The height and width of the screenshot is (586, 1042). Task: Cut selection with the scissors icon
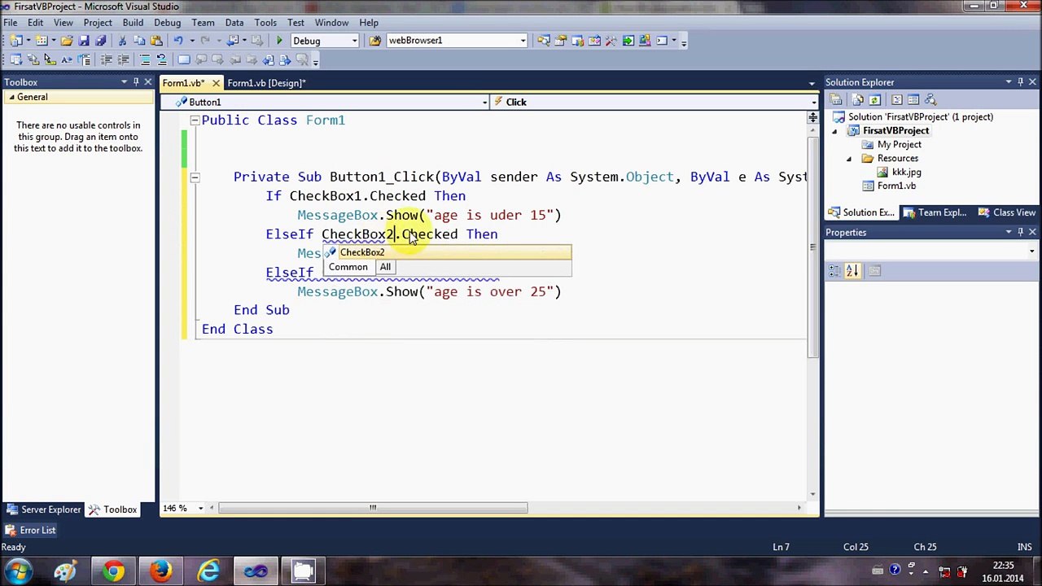pos(122,41)
